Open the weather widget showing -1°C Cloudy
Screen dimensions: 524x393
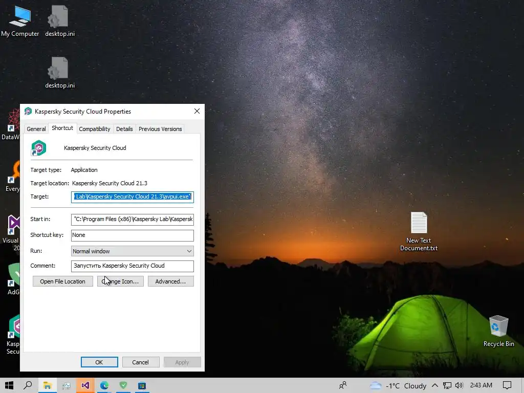(x=398, y=386)
